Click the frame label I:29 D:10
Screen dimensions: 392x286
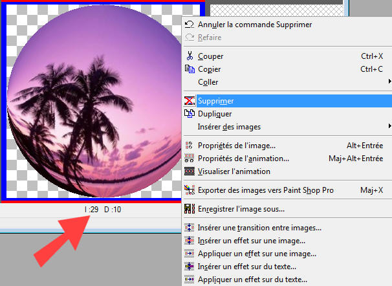pos(103,210)
